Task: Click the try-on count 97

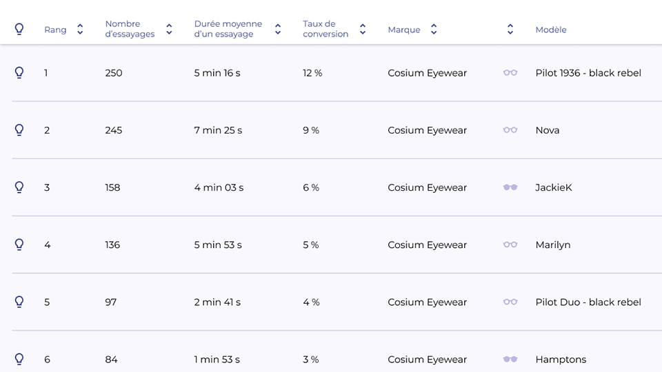Action: pyautogui.click(x=110, y=302)
